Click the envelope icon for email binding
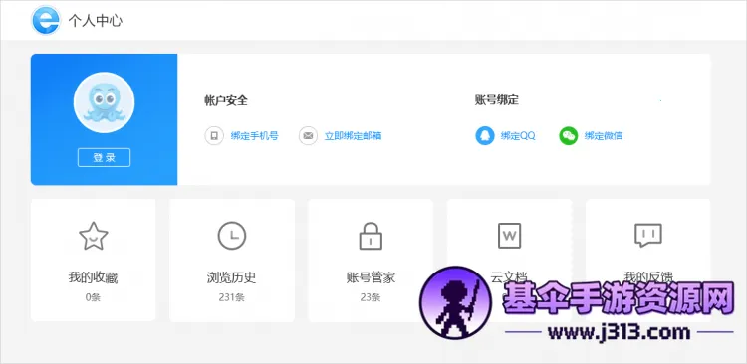 click(308, 136)
